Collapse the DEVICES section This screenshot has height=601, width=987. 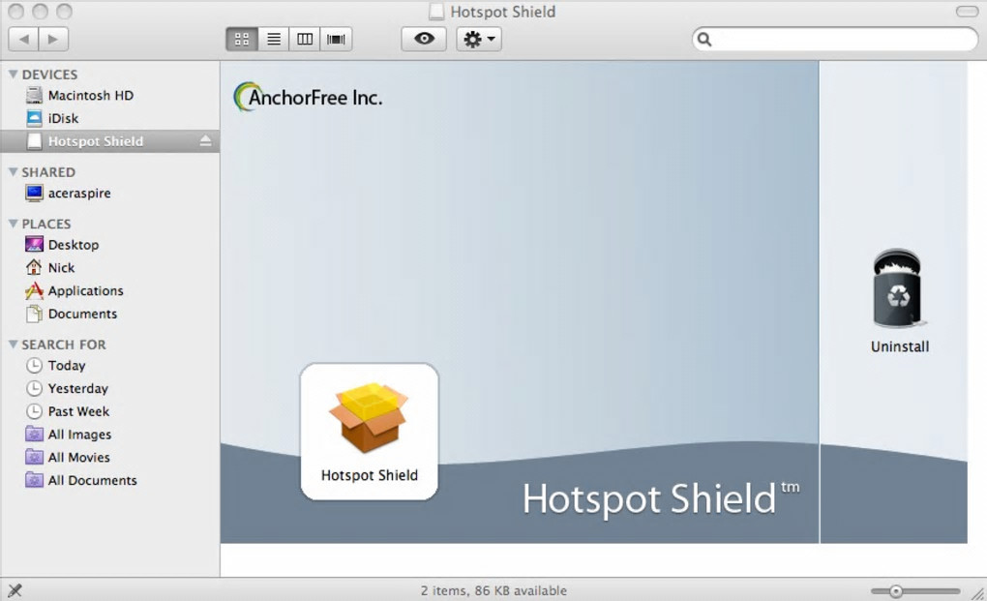pos(13,75)
